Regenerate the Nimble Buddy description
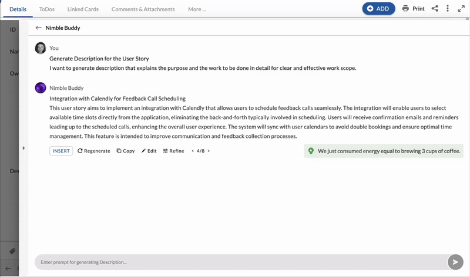The image size is (470, 277). pyautogui.click(x=94, y=151)
